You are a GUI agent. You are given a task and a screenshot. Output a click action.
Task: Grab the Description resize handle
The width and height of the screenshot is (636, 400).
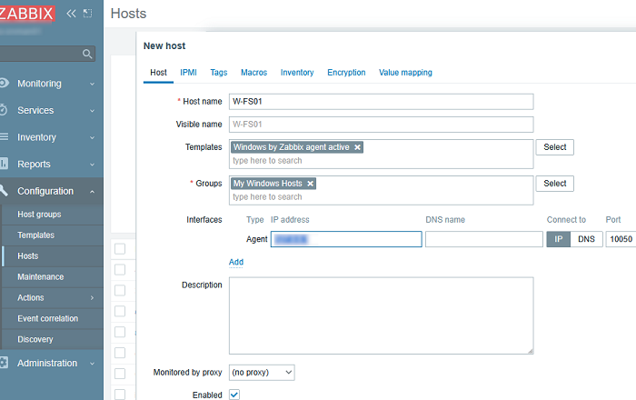(x=530, y=351)
